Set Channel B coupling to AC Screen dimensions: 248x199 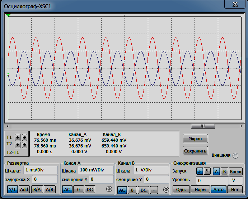(x=122, y=190)
